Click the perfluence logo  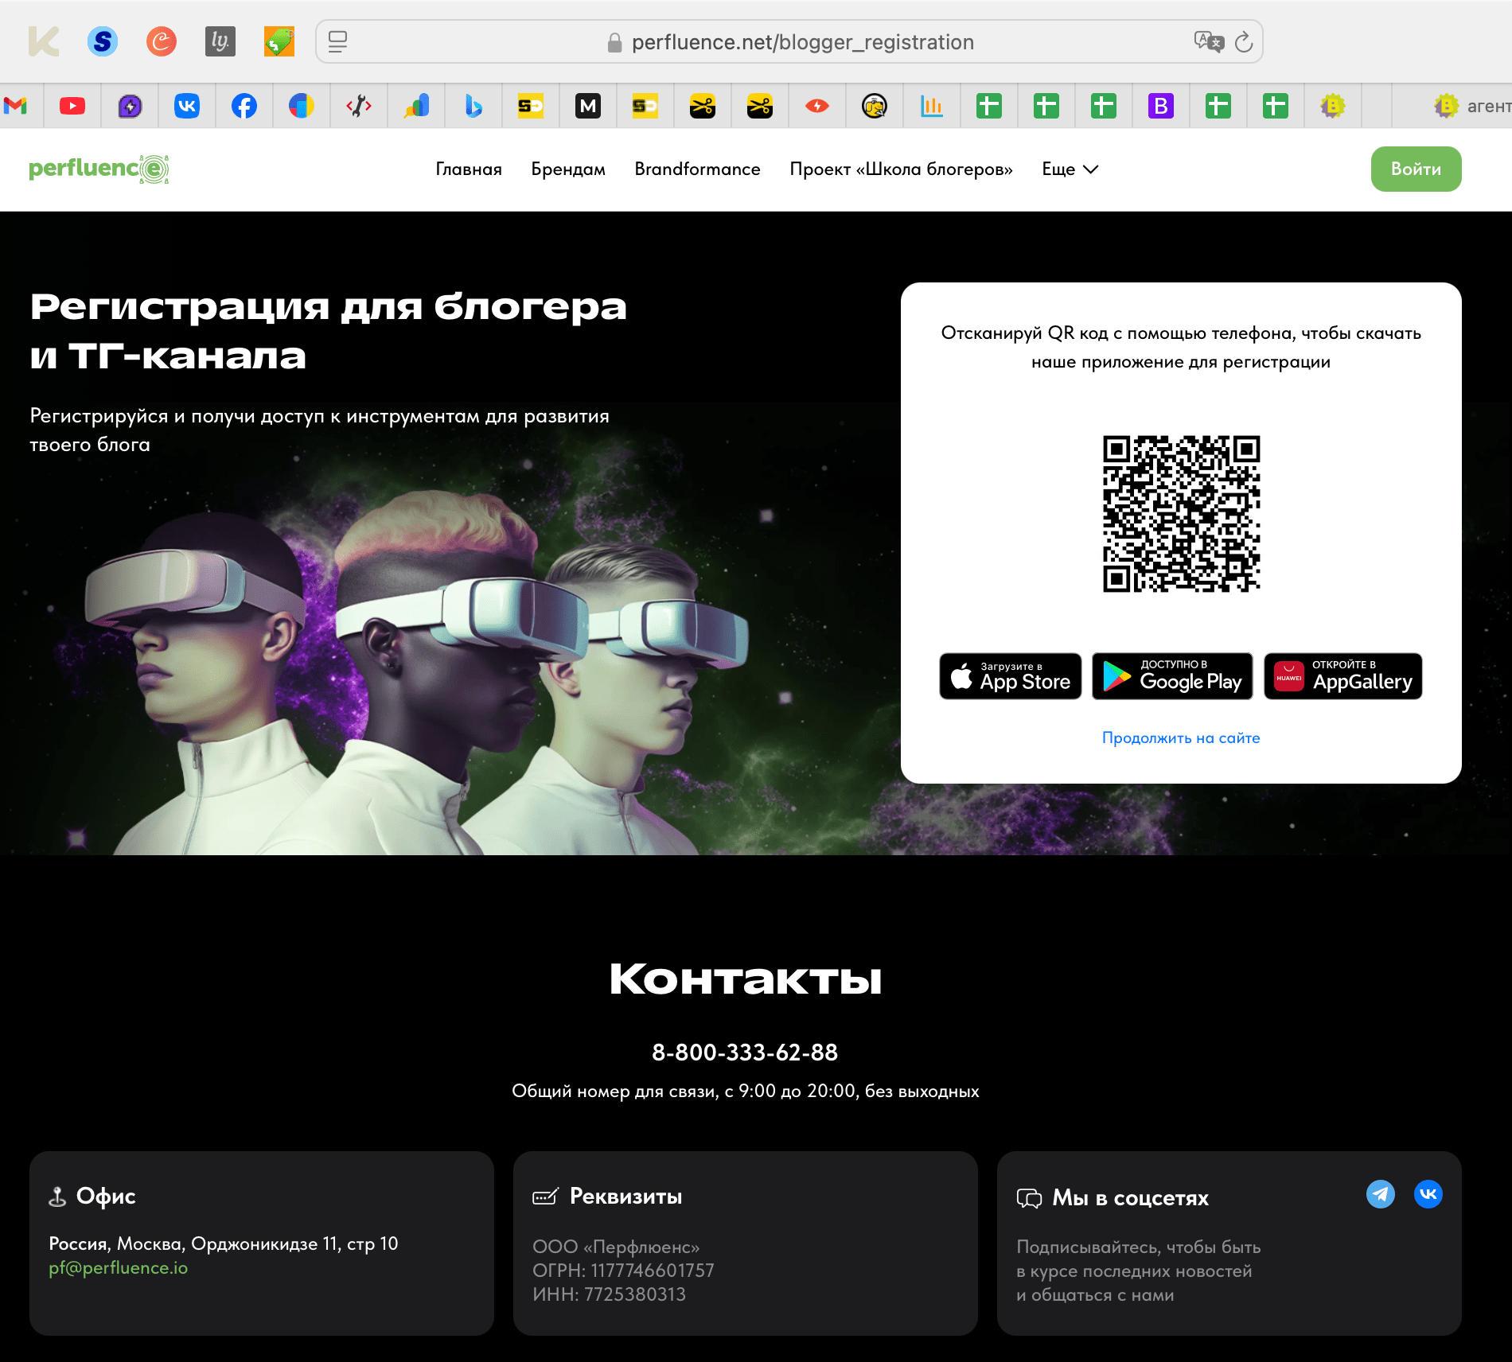(99, 169)
